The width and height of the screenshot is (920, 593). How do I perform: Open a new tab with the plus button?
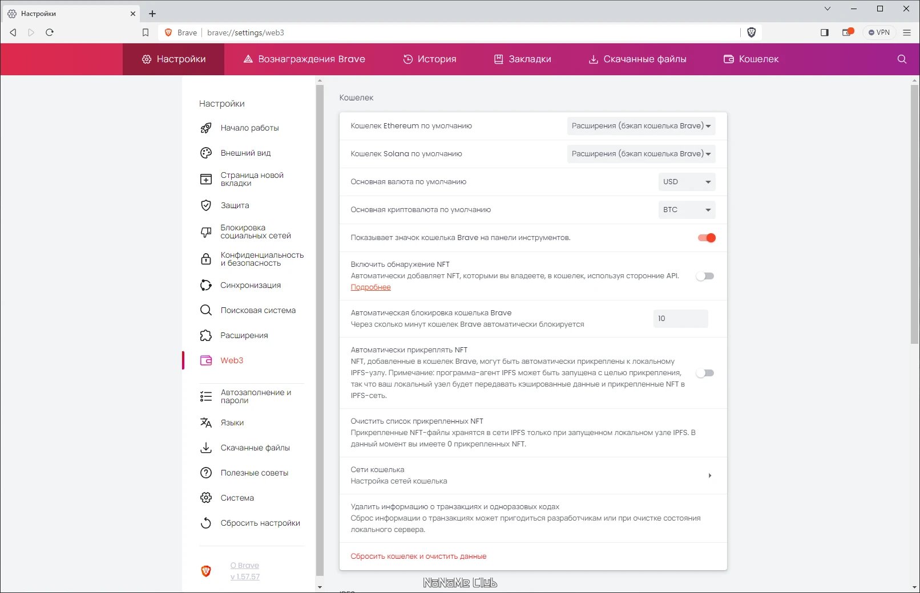pos(152,14)
